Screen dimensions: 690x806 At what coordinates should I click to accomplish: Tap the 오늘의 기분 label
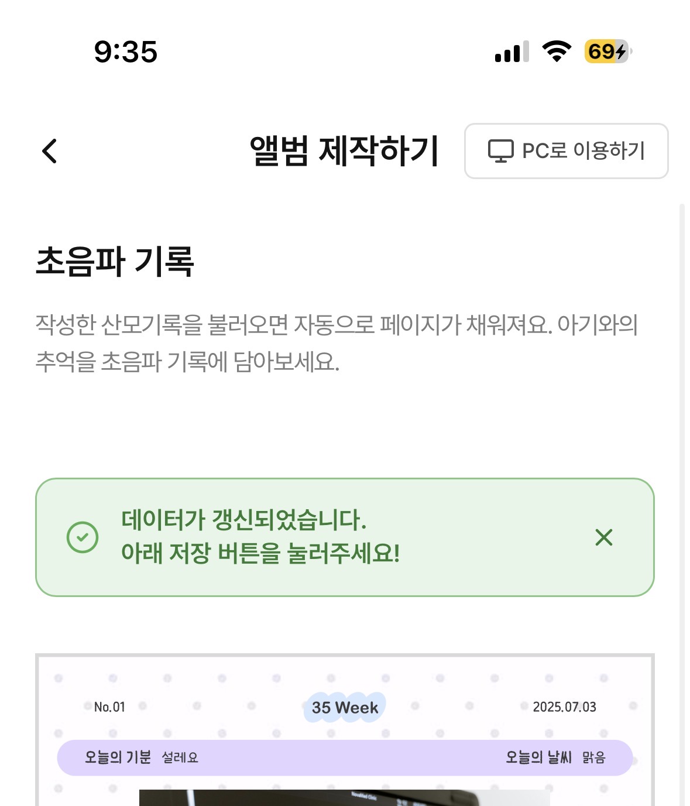point(118,757)
